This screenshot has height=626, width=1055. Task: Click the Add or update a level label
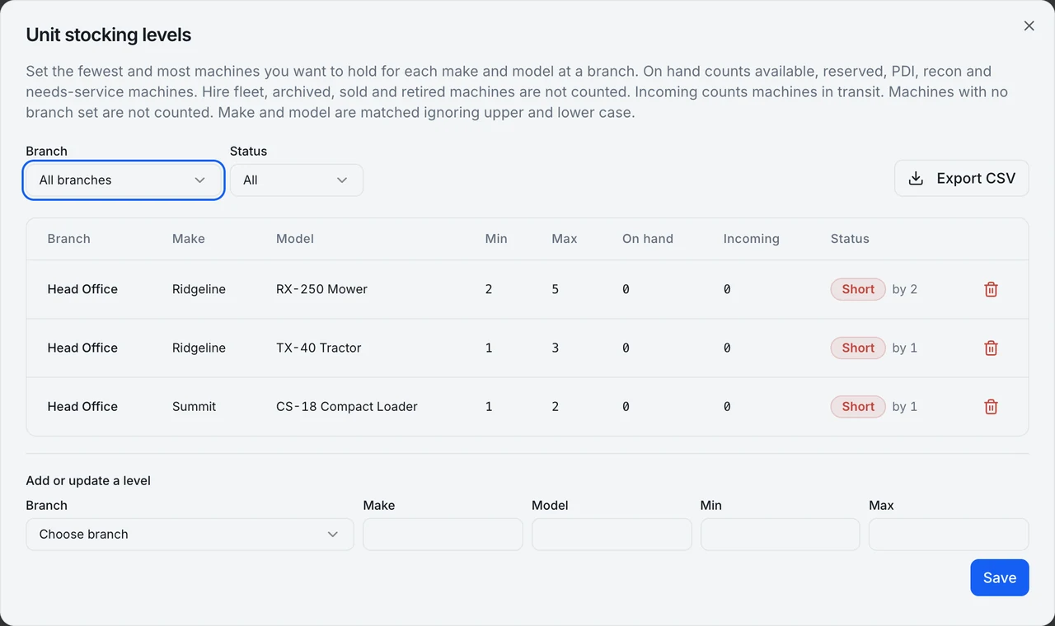tap(88, 480)
